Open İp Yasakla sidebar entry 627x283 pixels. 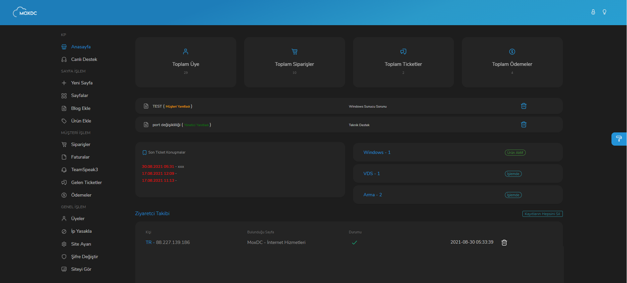81,231
